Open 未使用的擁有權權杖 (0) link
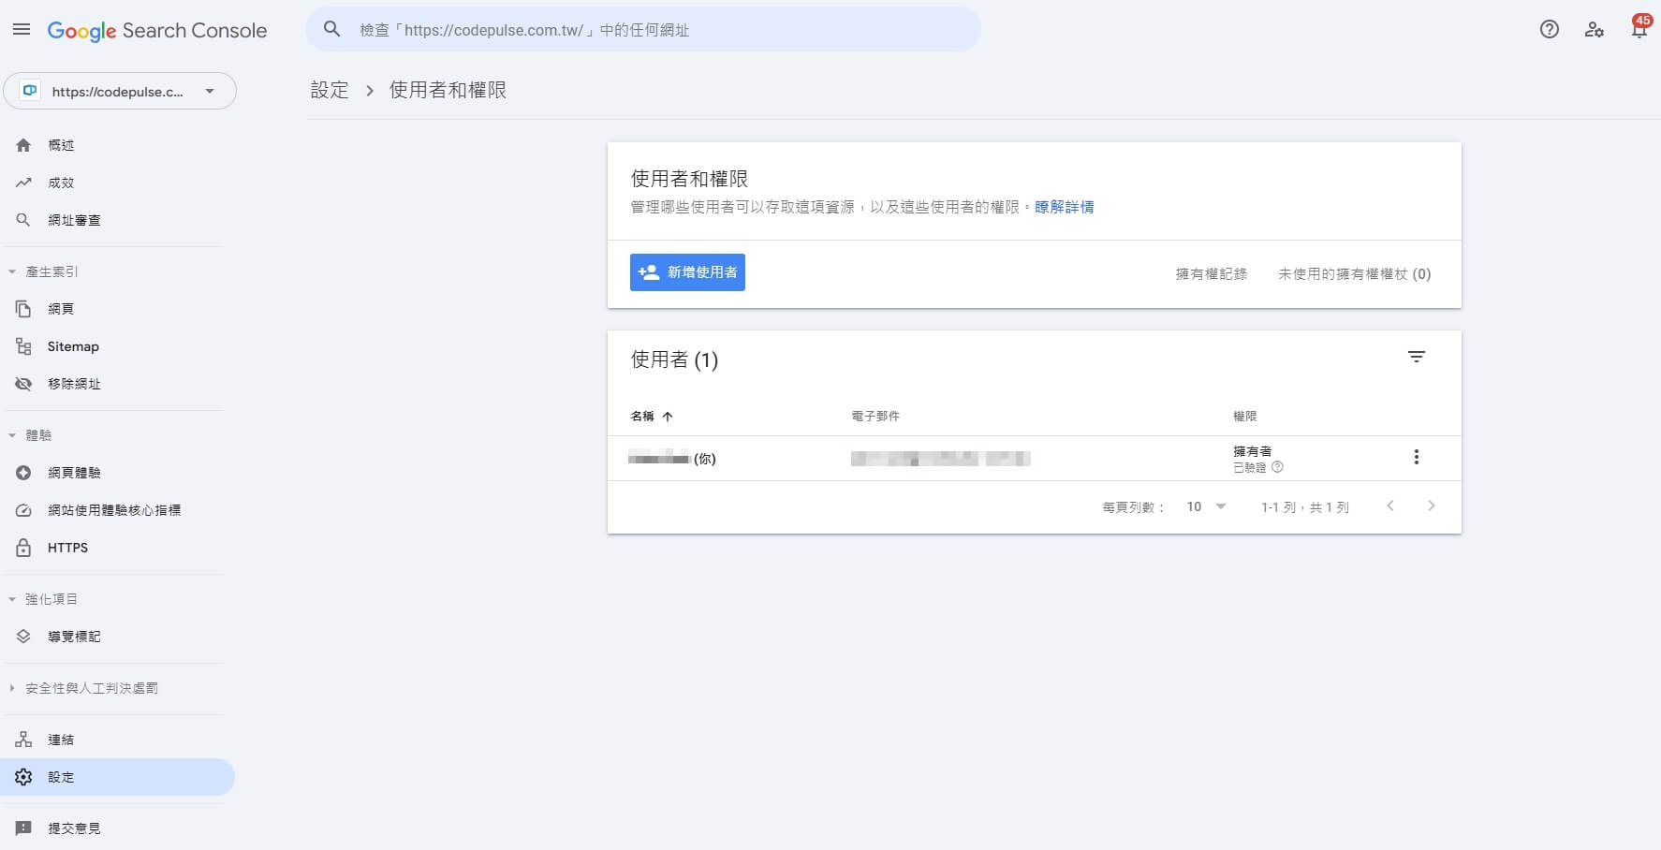Image resolution: width=1661 pixels, height=850 pixels. 1354,274
